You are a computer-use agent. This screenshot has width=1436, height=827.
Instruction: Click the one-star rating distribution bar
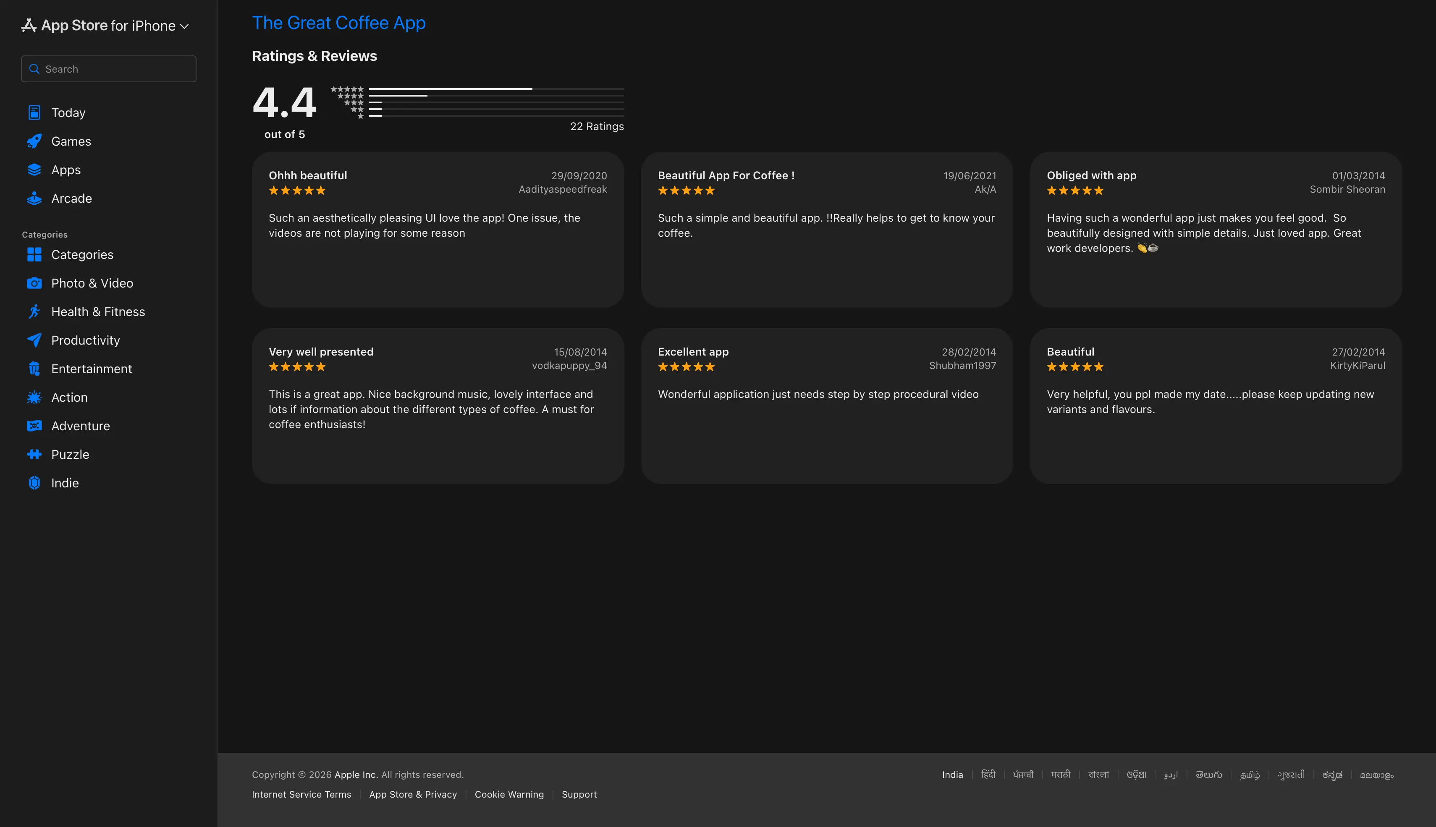[x=496, y=116]
